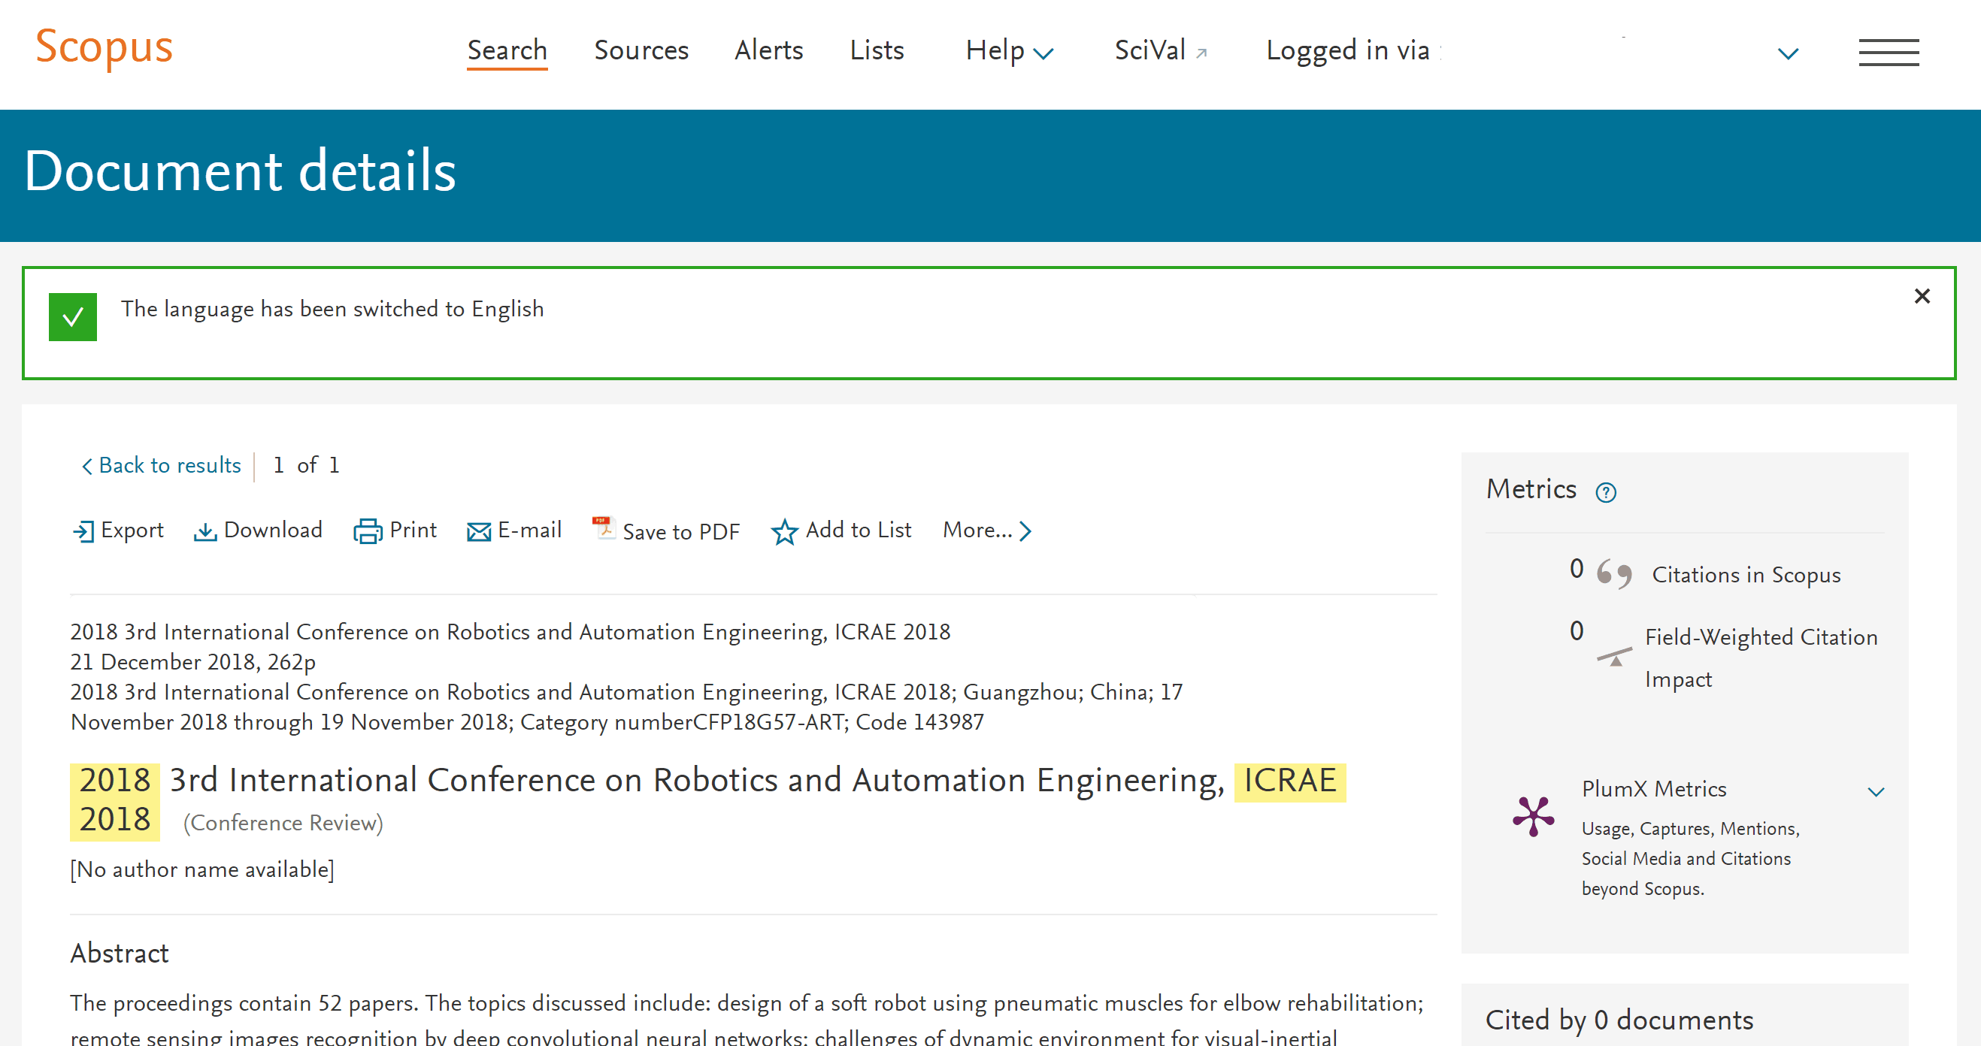Click the Export label
The height and width of the screenshot is (1046, 1981).
tap(132, 530)
